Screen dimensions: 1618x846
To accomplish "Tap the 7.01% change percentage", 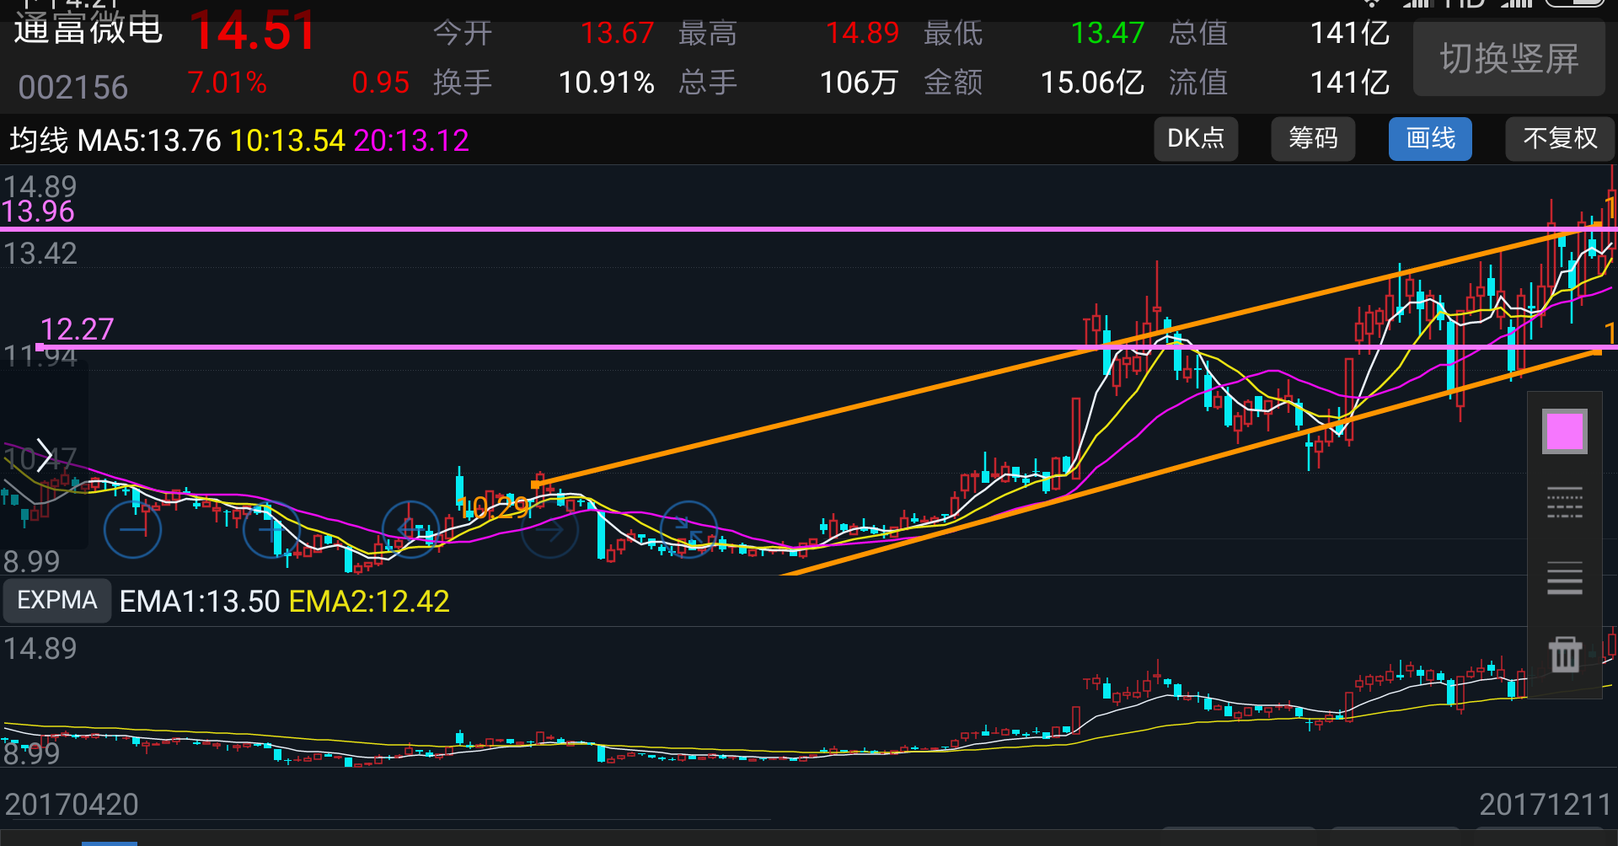I will tap(227, 83).
